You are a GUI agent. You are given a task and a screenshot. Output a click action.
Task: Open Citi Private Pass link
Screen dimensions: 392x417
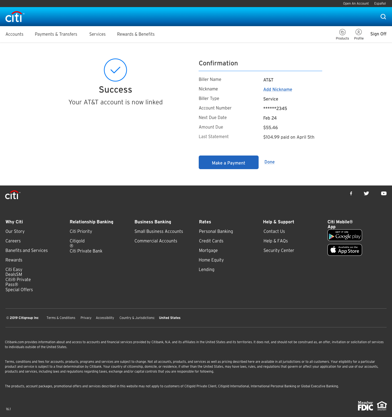[18, 282]
